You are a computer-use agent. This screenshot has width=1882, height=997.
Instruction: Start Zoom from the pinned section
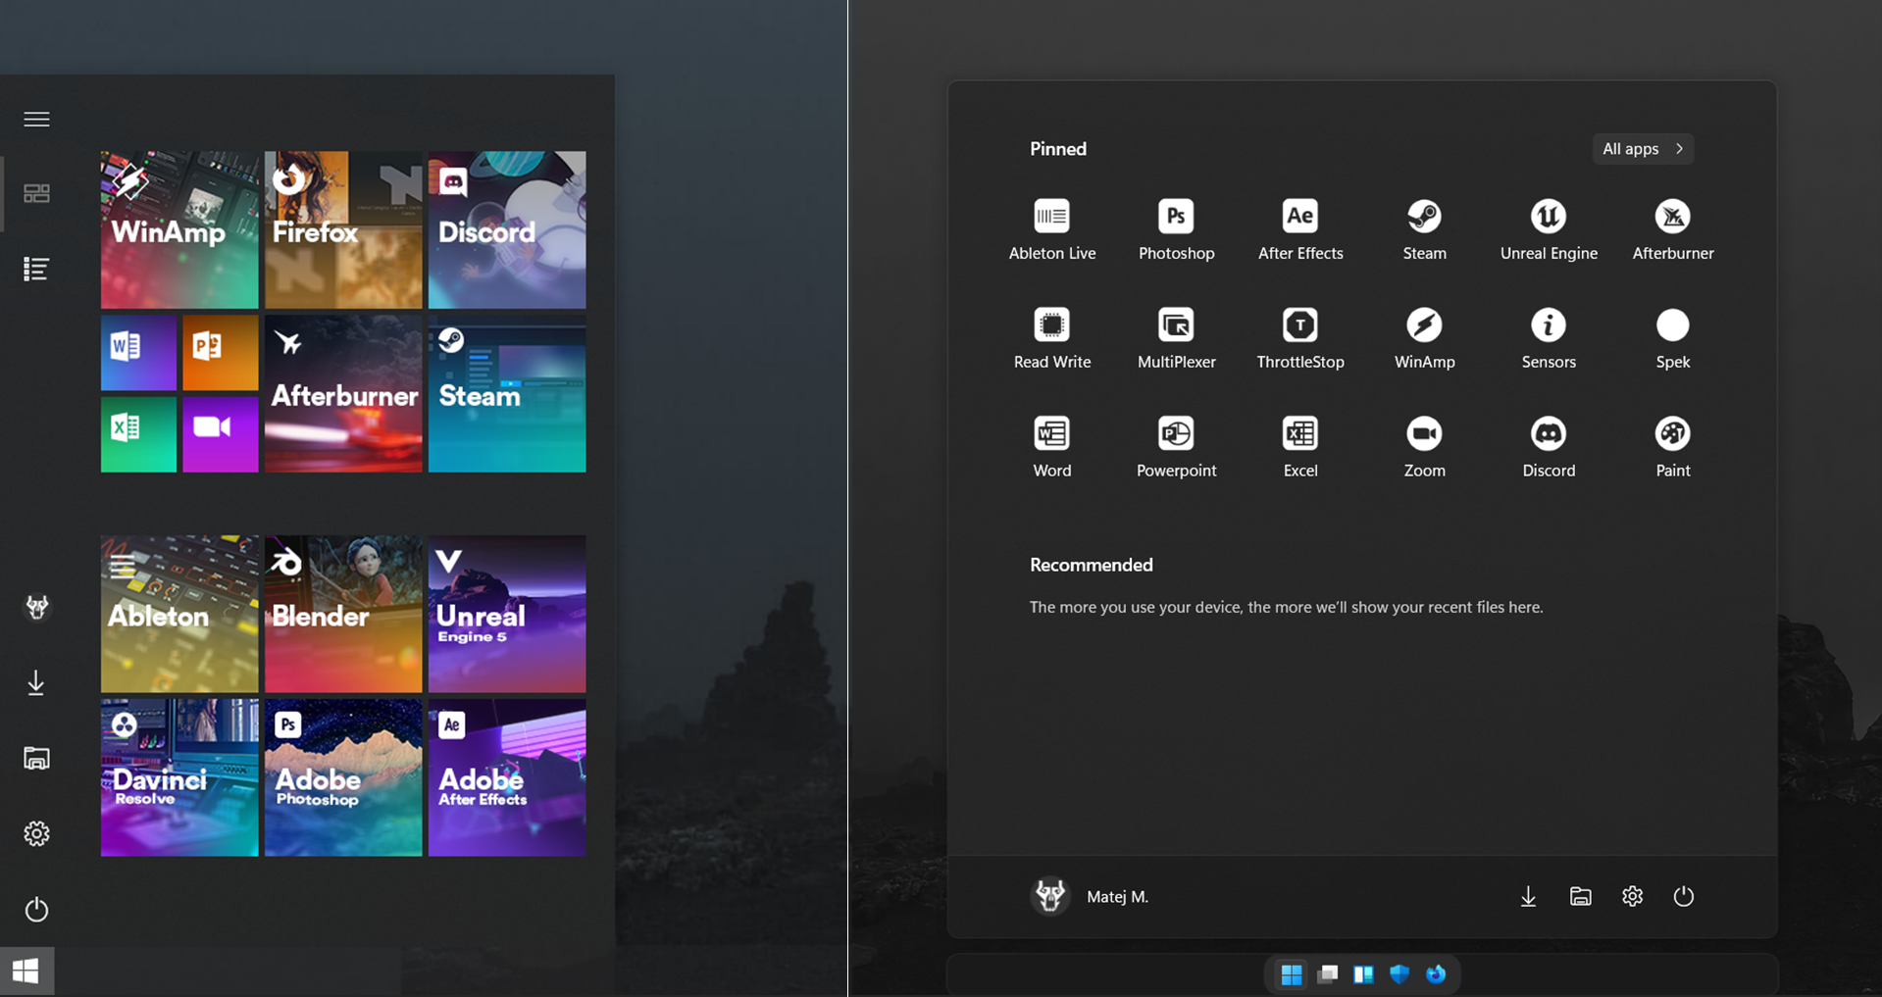1424,444
